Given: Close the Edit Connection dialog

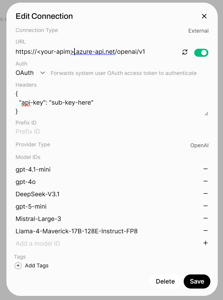Looking at the screenshot, I should pos(204,16).
